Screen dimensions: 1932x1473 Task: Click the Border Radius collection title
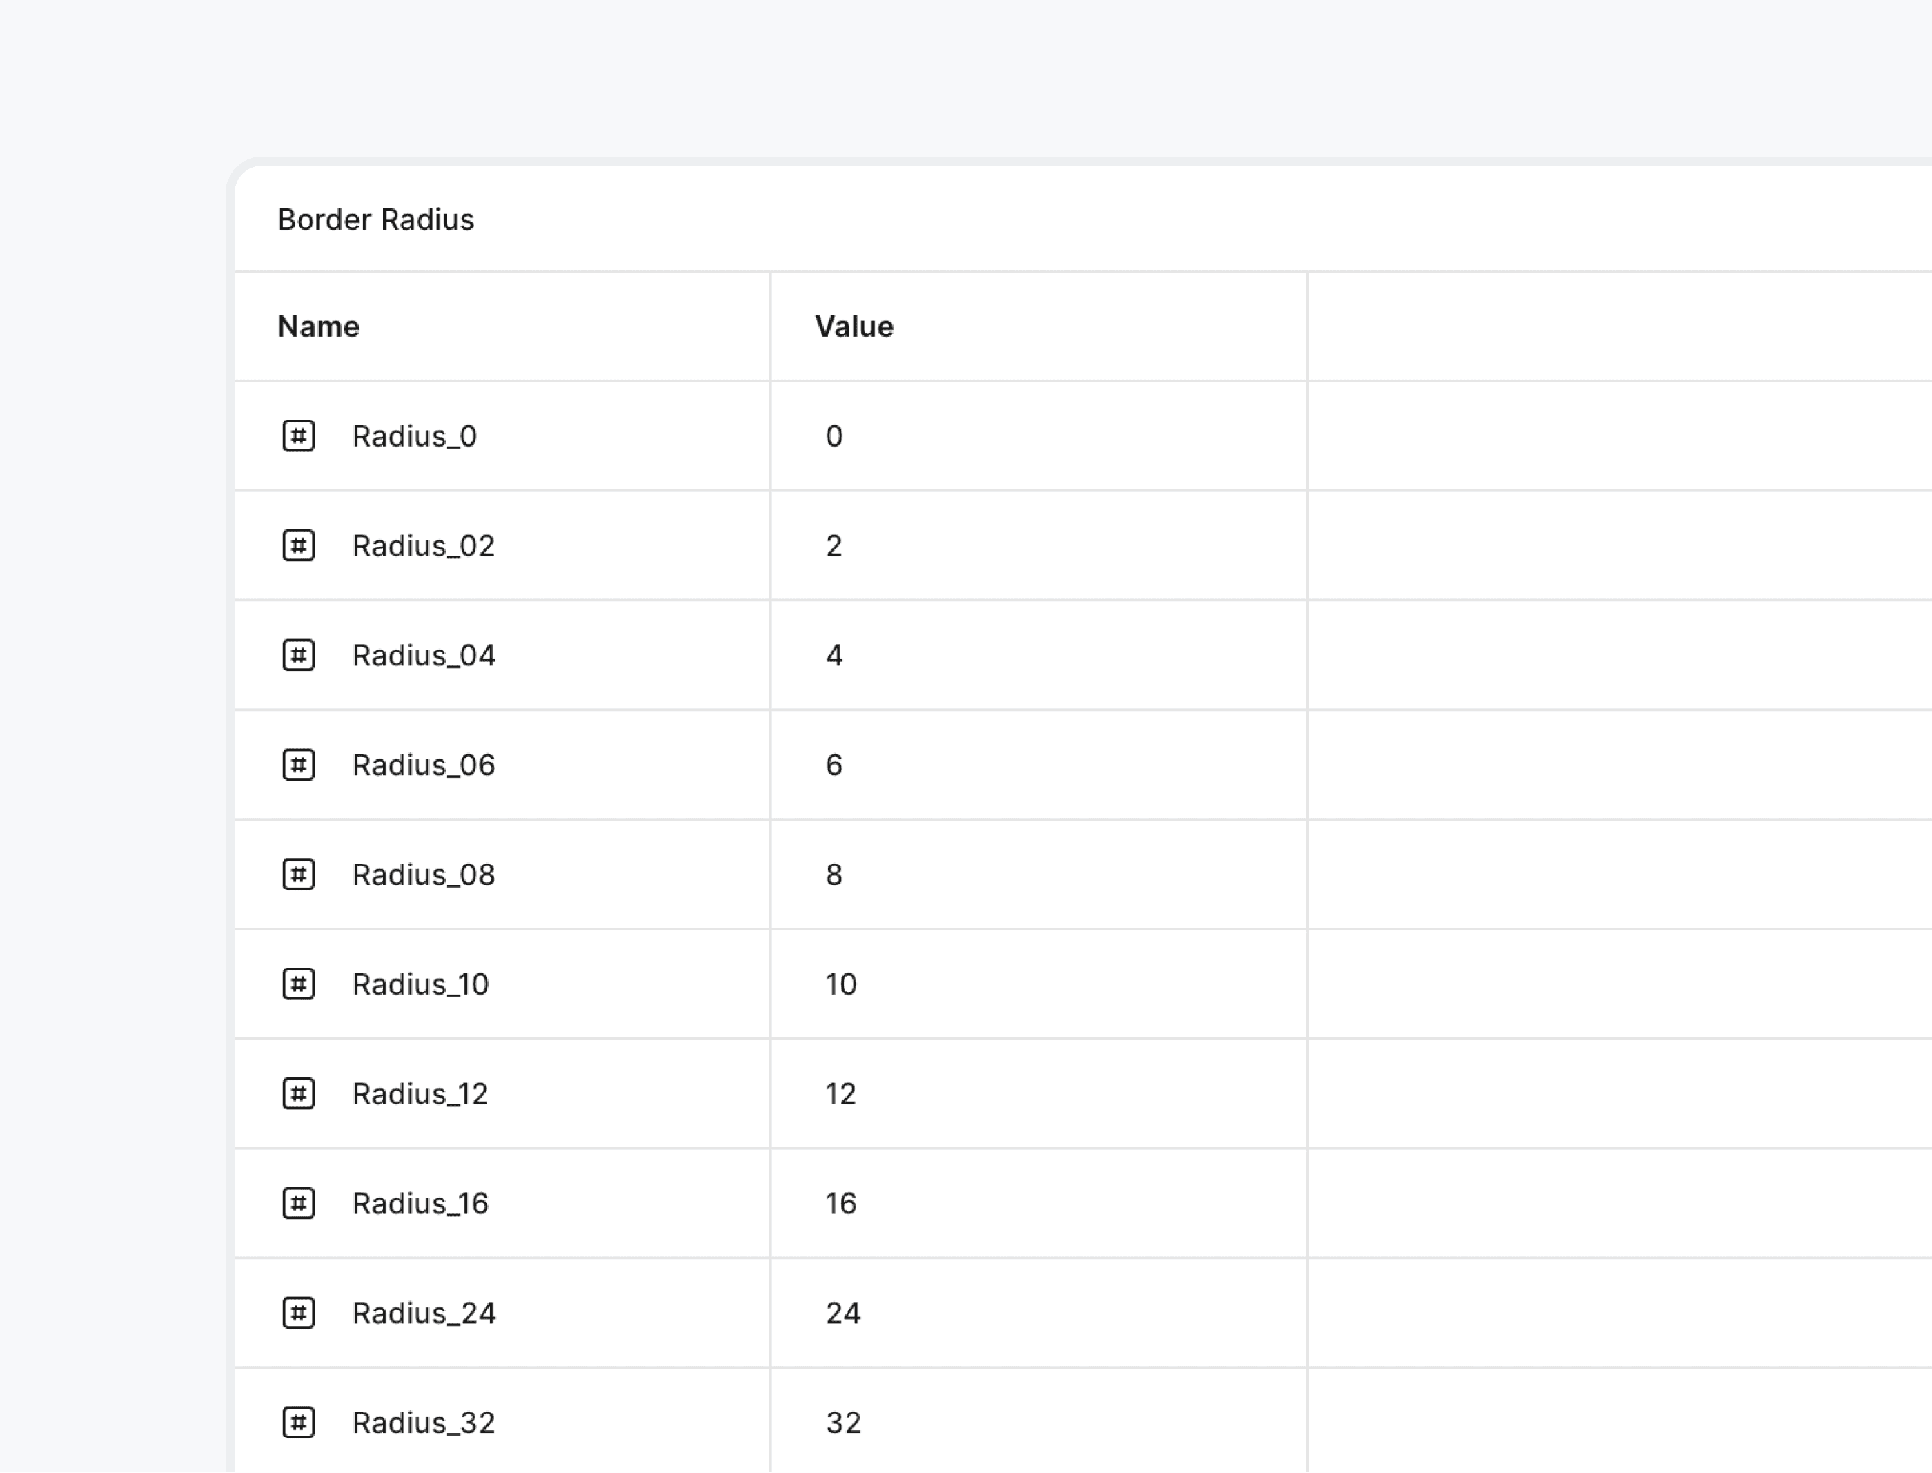click(x=375, y=220)
